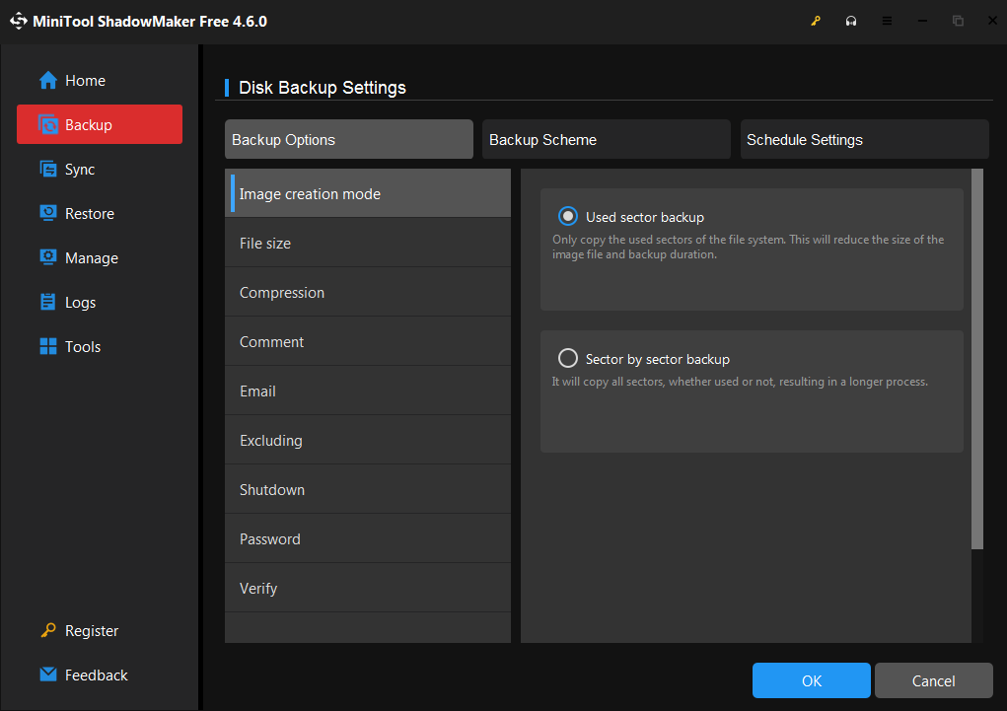Click Used sector backup description text
The height and width of the screenshot is (711, 1007).
[749, 247]
